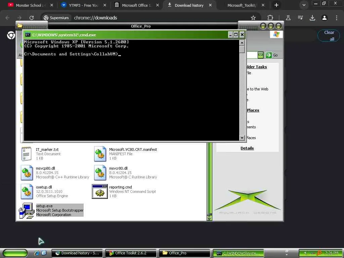Click the Windows flag logo in Explorer

(x=276, y=34)
